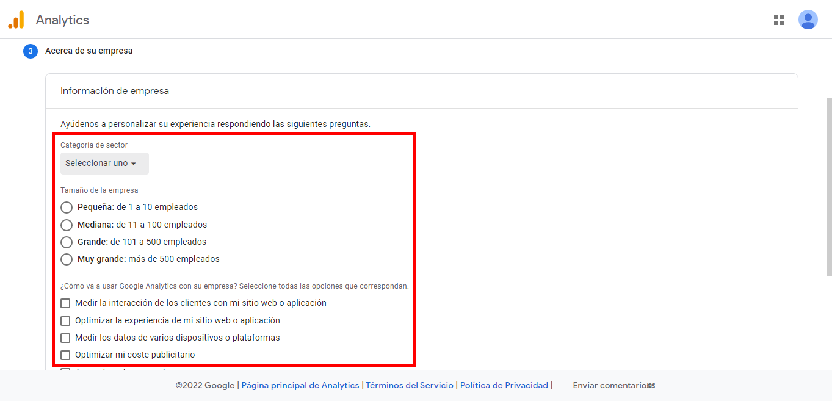Check 'Medir la interacción de los clientes'

(65, 303)
